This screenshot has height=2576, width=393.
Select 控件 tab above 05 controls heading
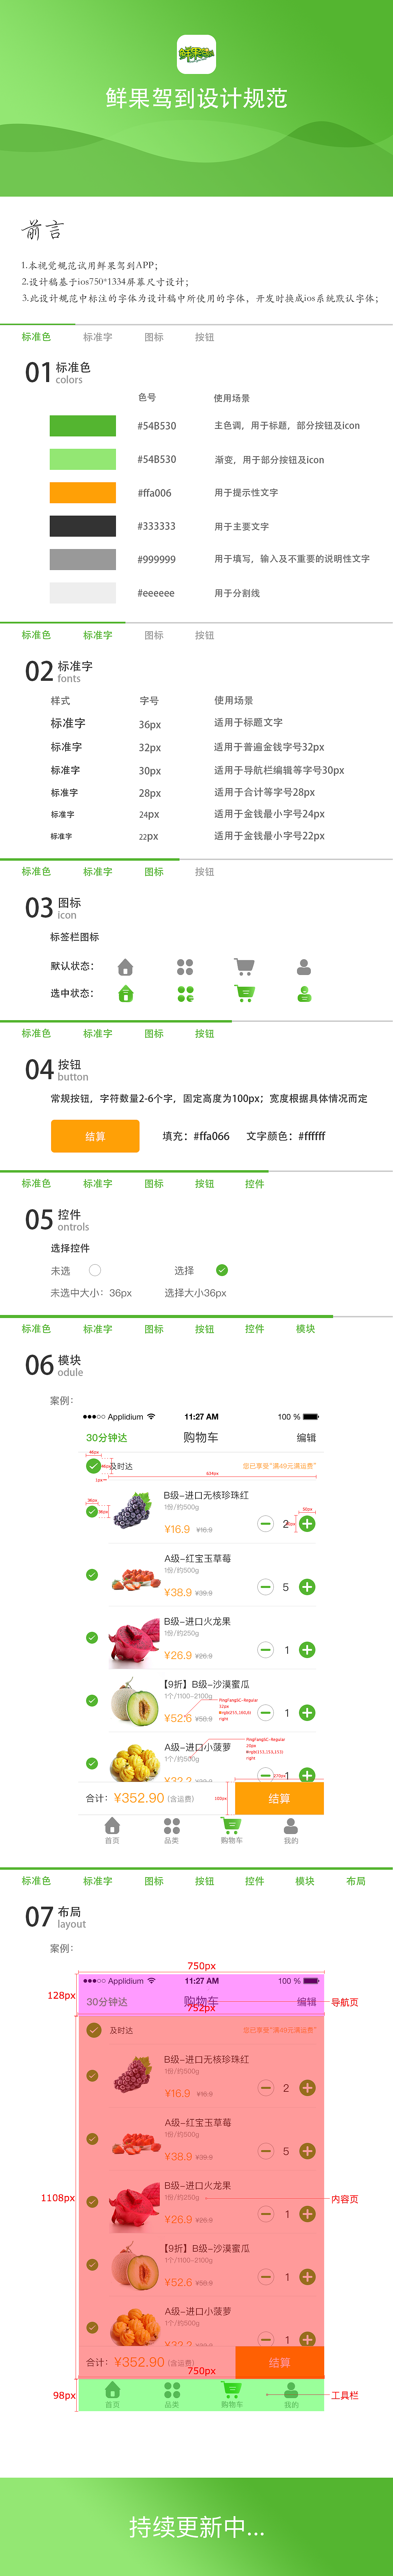(255, 1184)
